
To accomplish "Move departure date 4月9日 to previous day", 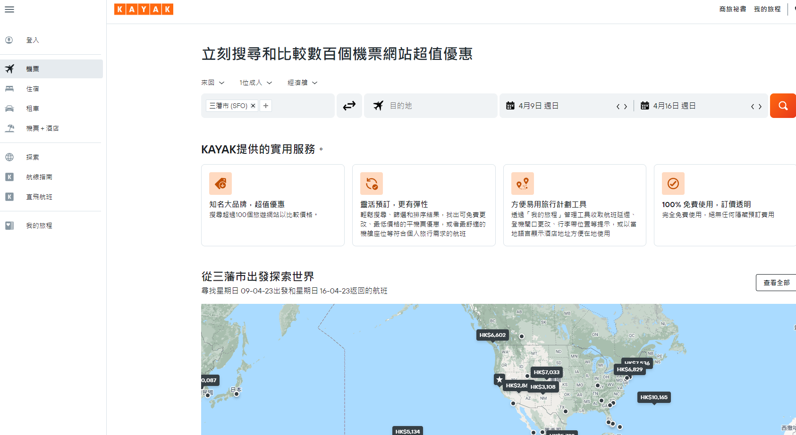I will coord(618,107).
